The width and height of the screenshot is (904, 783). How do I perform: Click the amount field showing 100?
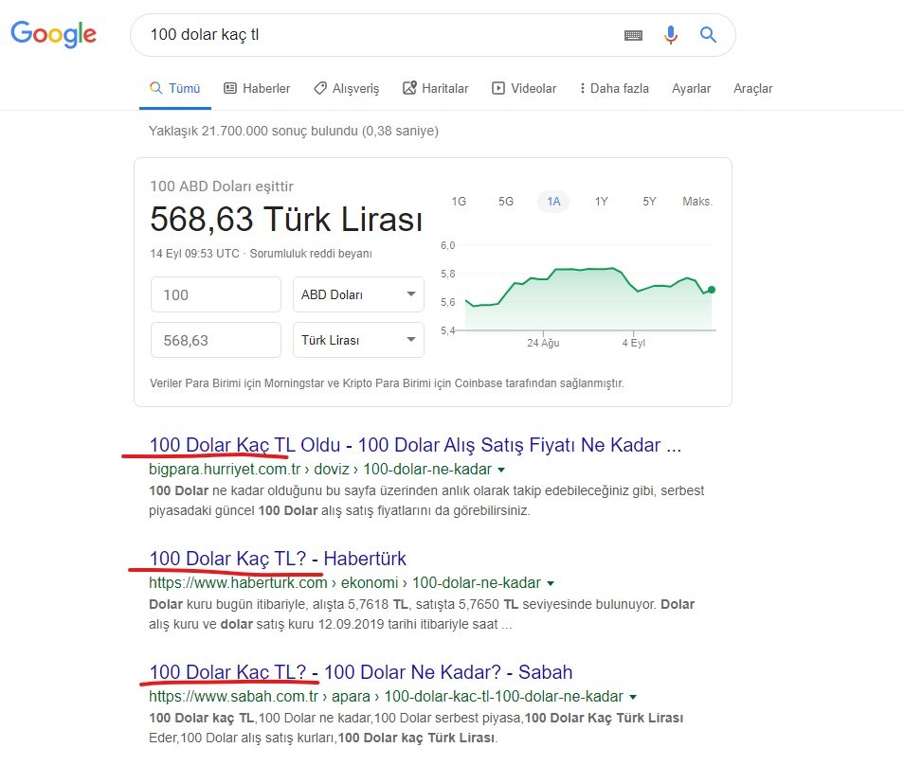[216, 294]
